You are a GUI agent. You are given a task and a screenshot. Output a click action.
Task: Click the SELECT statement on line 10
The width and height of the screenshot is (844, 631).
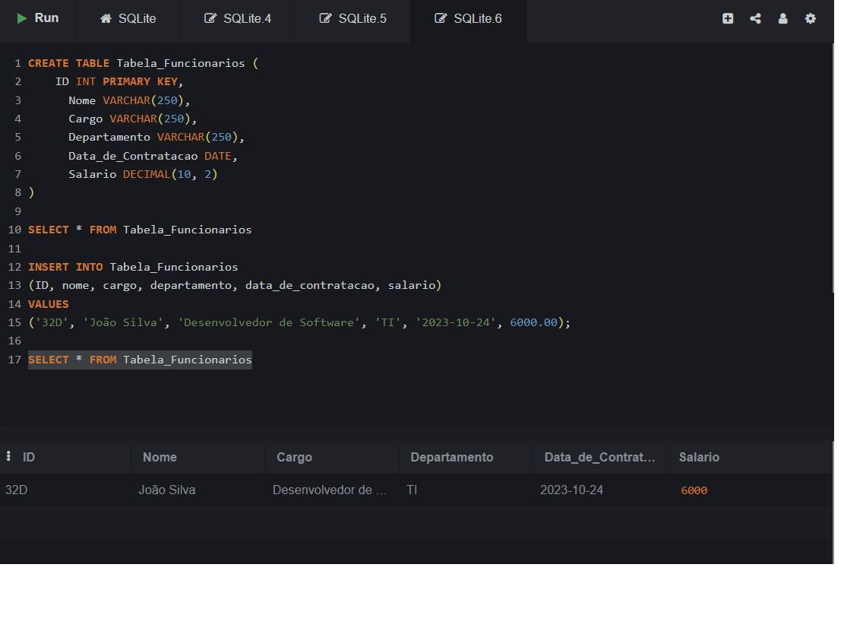140,230
